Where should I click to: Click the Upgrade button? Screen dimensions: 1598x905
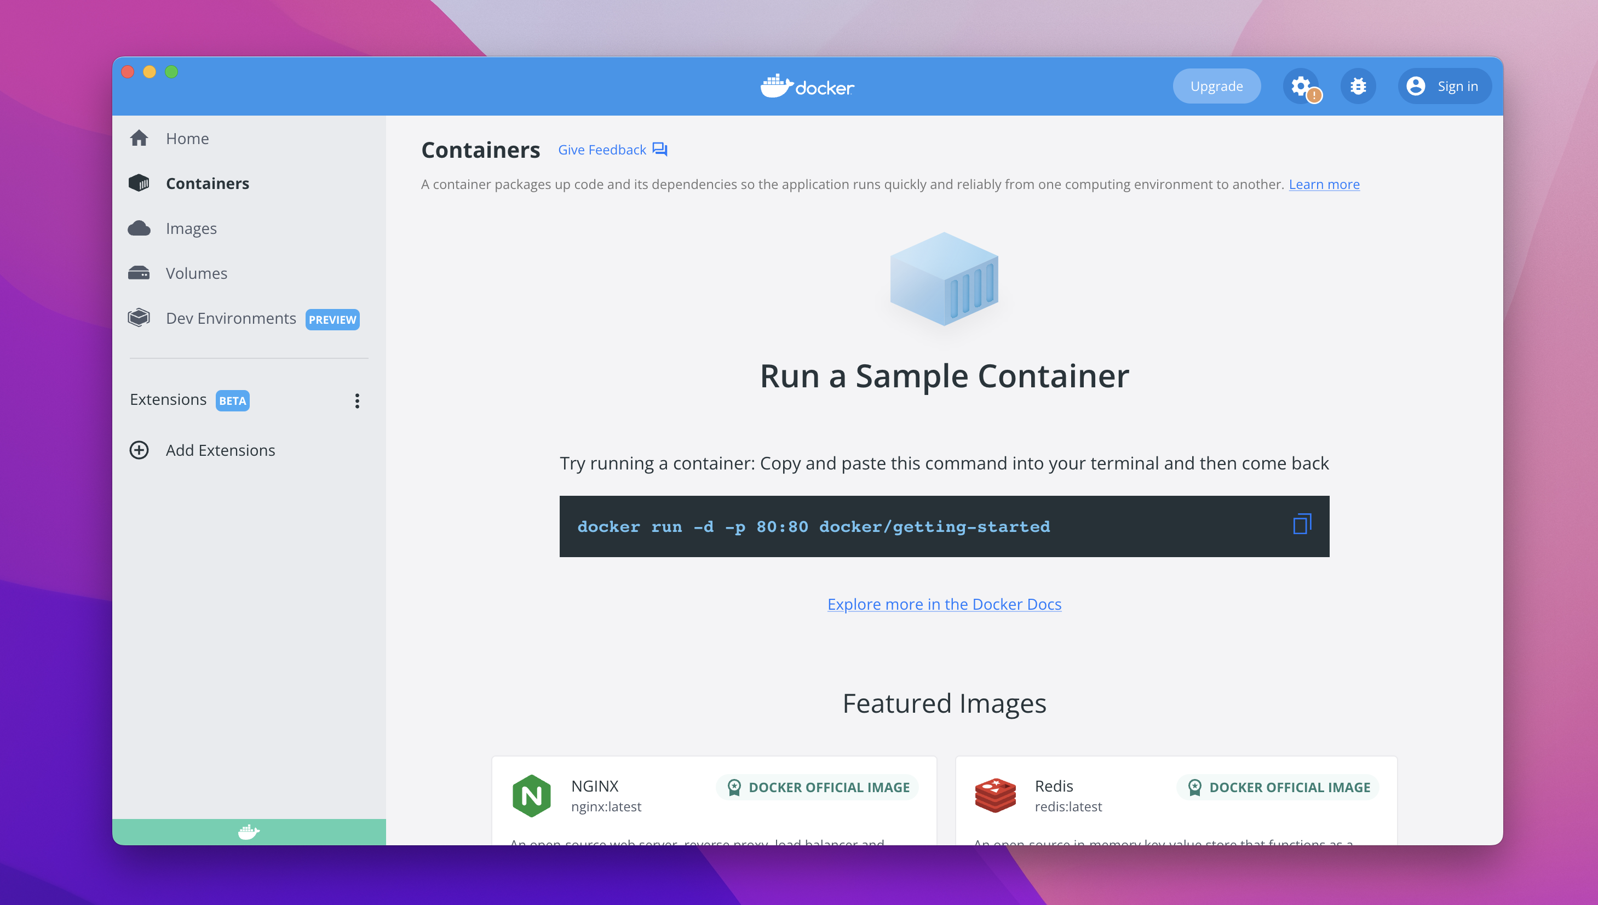click(x=1216, y=86)
